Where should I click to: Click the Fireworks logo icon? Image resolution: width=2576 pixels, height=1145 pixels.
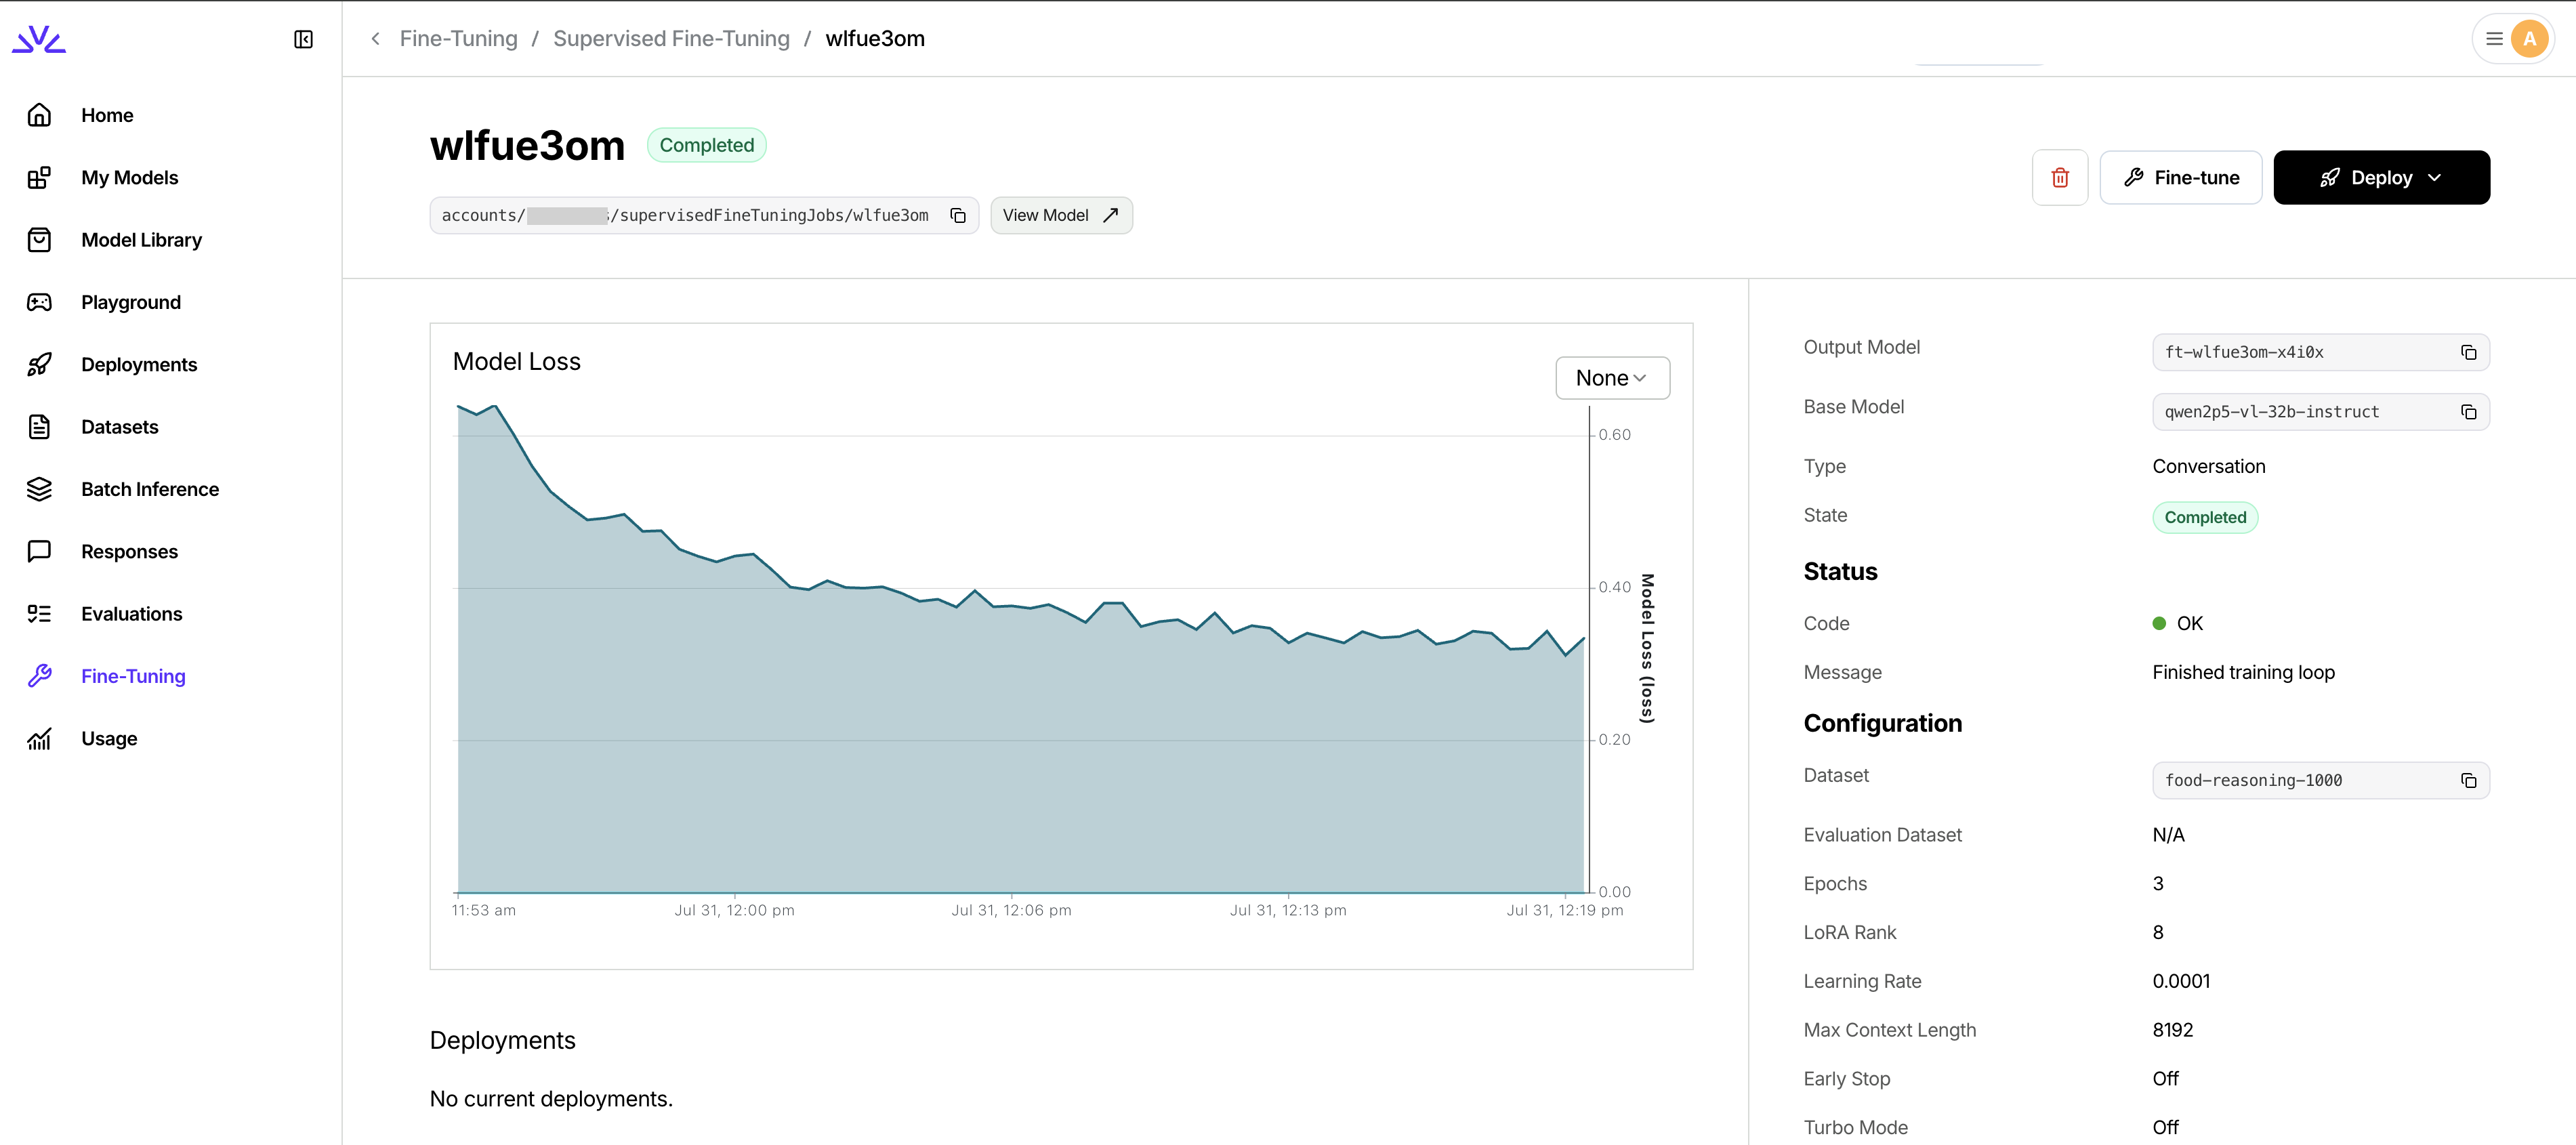click(39, 39)
